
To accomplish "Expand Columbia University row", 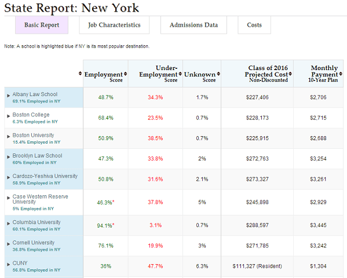I will pos(9,224).
